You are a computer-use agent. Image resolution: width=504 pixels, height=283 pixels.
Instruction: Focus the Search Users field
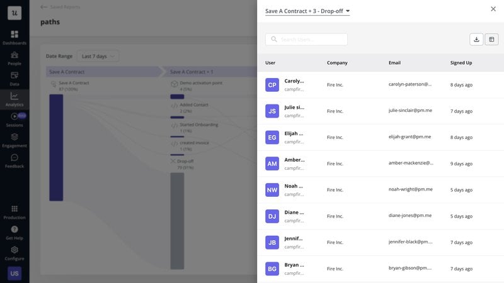(306, 39)
